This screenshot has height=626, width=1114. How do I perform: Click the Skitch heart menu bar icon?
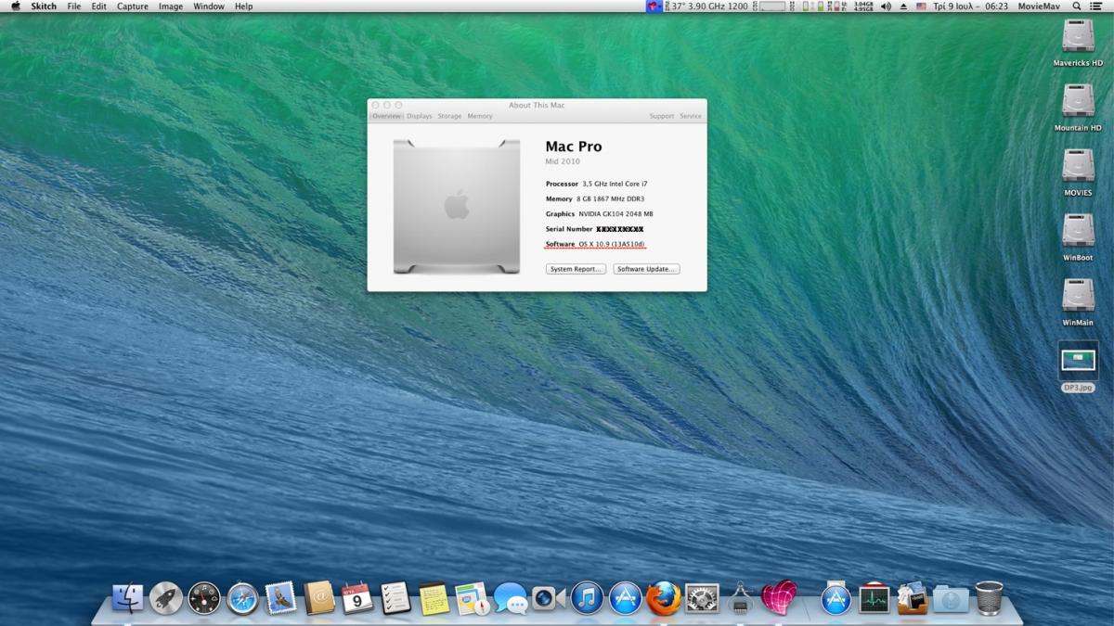(x=655, y=6)
